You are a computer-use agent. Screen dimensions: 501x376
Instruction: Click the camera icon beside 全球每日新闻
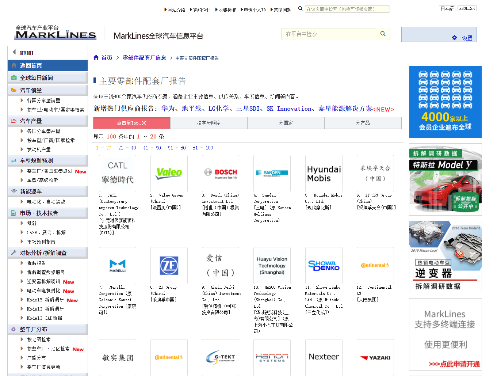[14, 78]
